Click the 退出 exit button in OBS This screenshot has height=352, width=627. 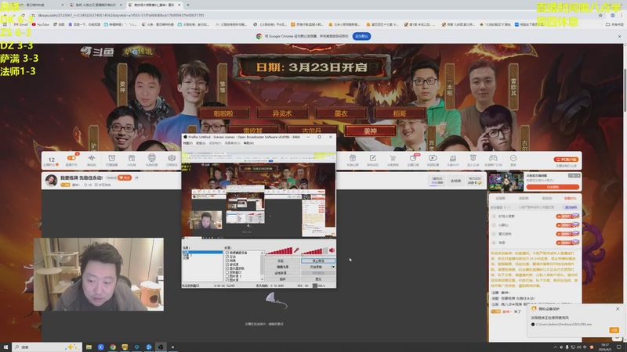coord(318,279)
